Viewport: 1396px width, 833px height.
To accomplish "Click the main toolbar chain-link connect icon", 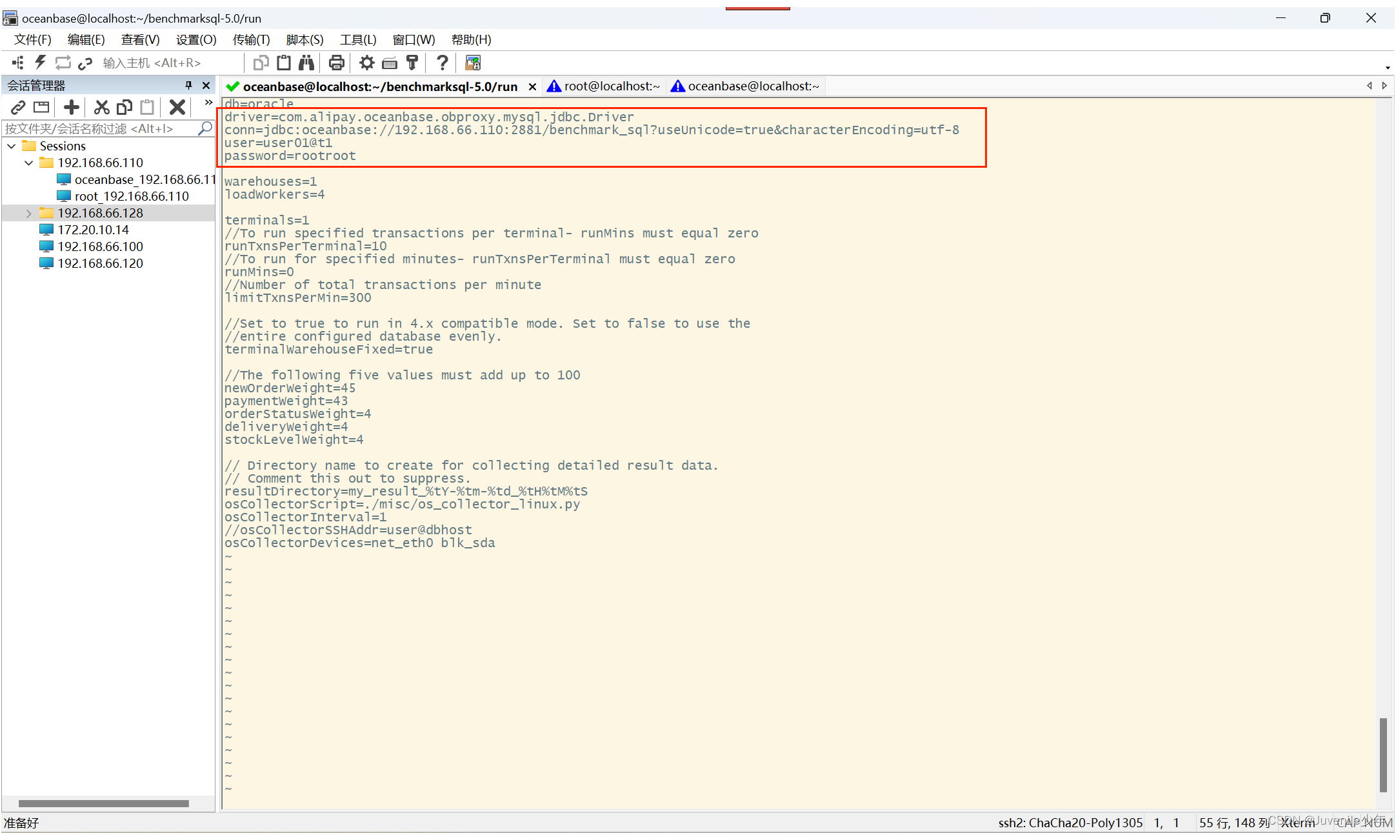I will [x=85, y=63].
